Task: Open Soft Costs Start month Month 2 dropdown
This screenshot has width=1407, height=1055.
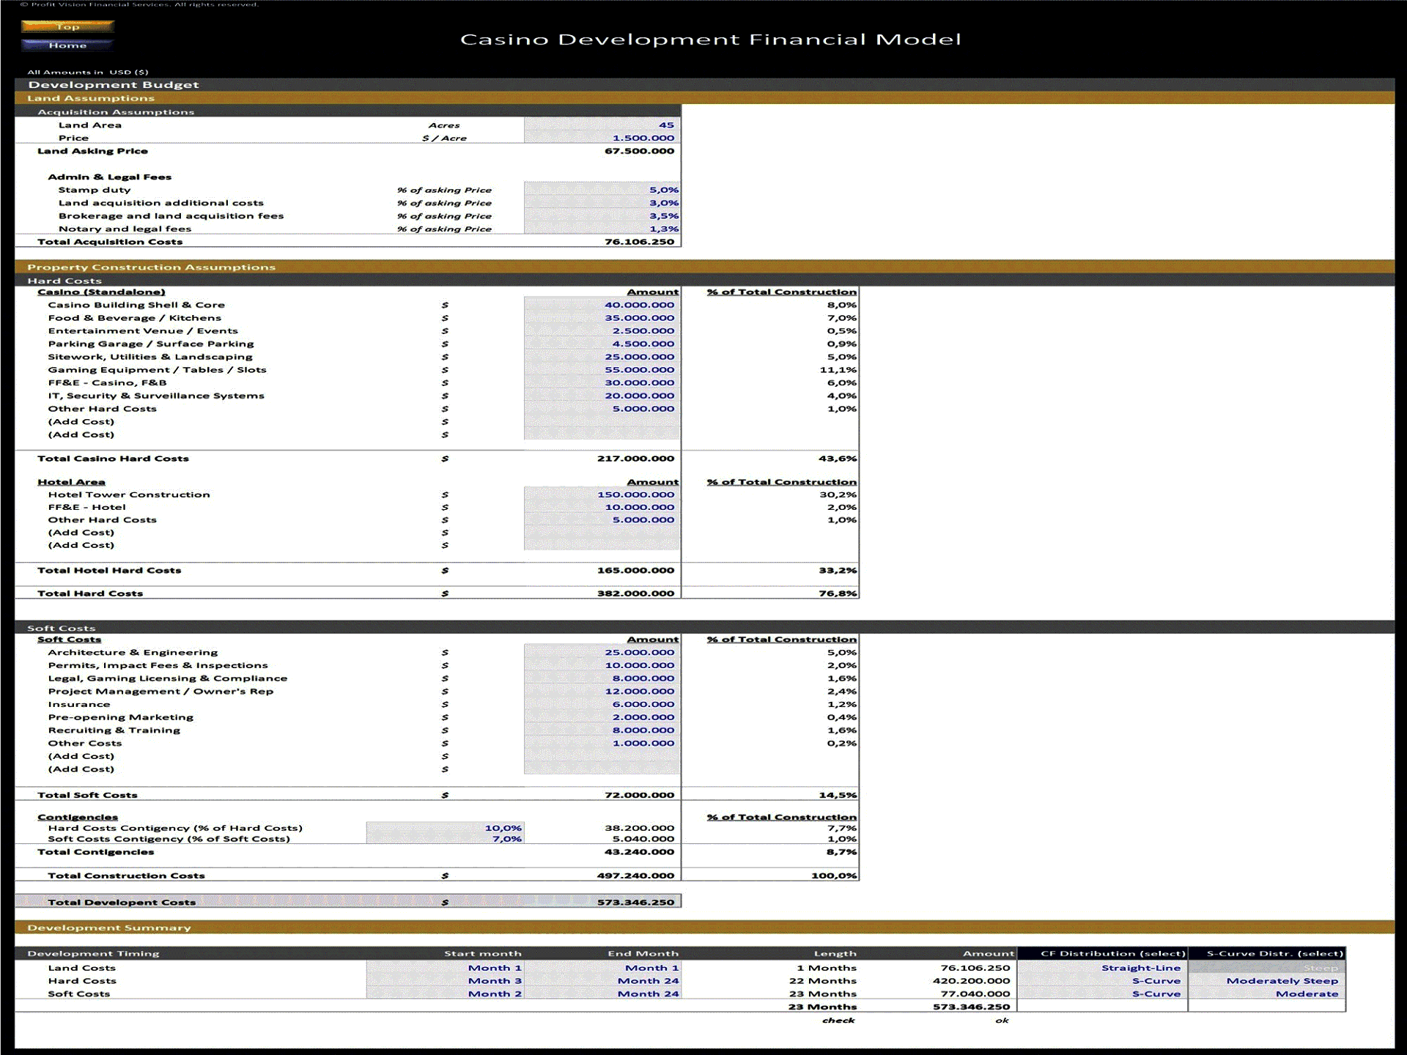Action: coord(445,993)
